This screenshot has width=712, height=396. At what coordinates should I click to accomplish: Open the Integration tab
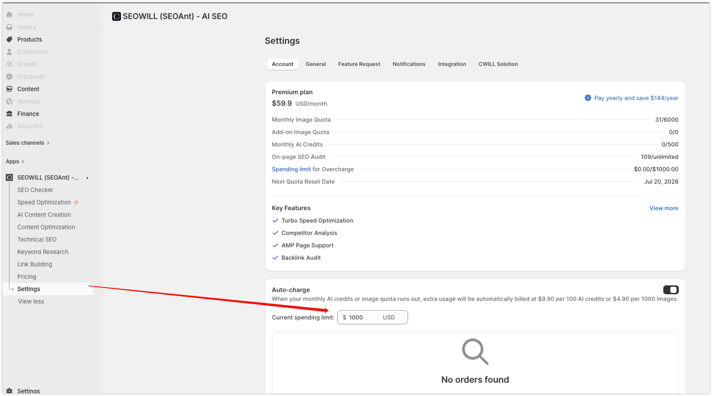tap(452, 64)
